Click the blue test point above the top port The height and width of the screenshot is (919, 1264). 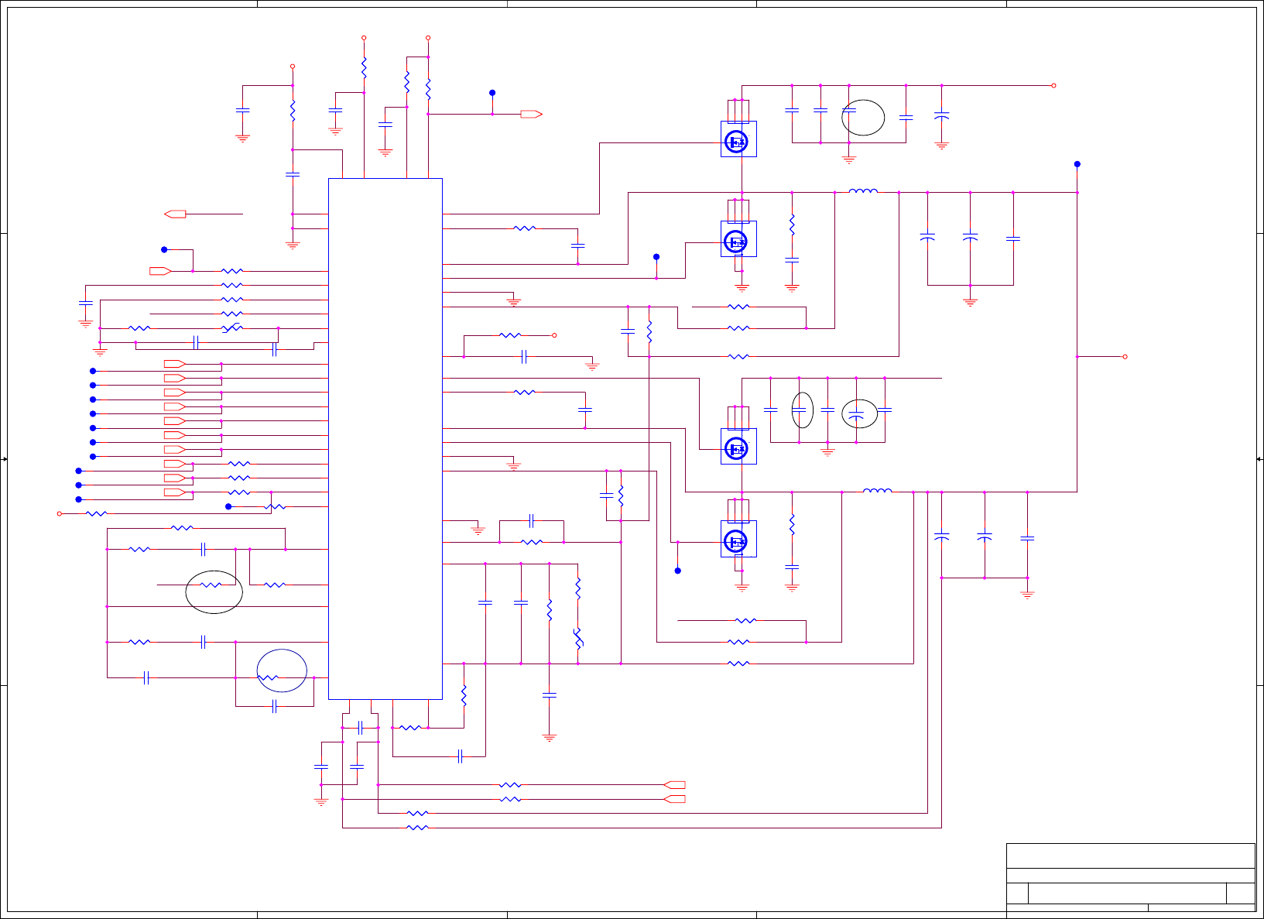[492, 93]
